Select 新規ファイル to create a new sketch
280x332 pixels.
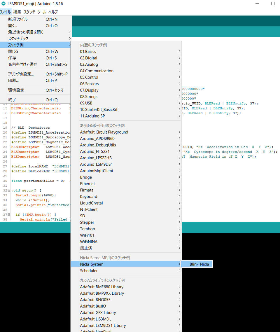18,19
